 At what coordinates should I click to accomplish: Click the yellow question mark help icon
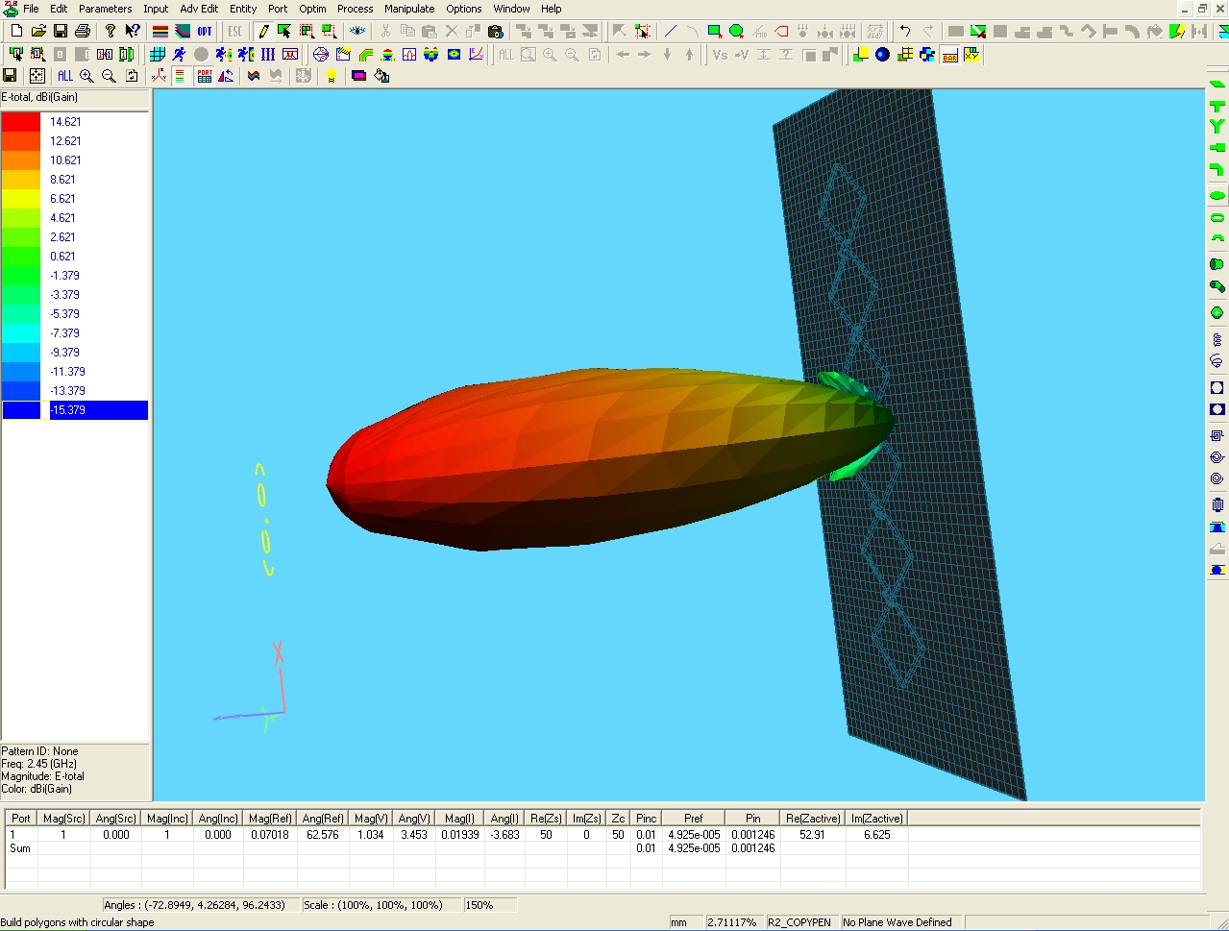(x=111, y=32)
